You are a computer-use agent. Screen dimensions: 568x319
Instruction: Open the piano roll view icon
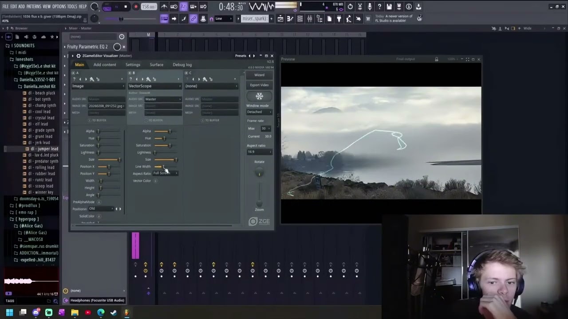(290, 19)
